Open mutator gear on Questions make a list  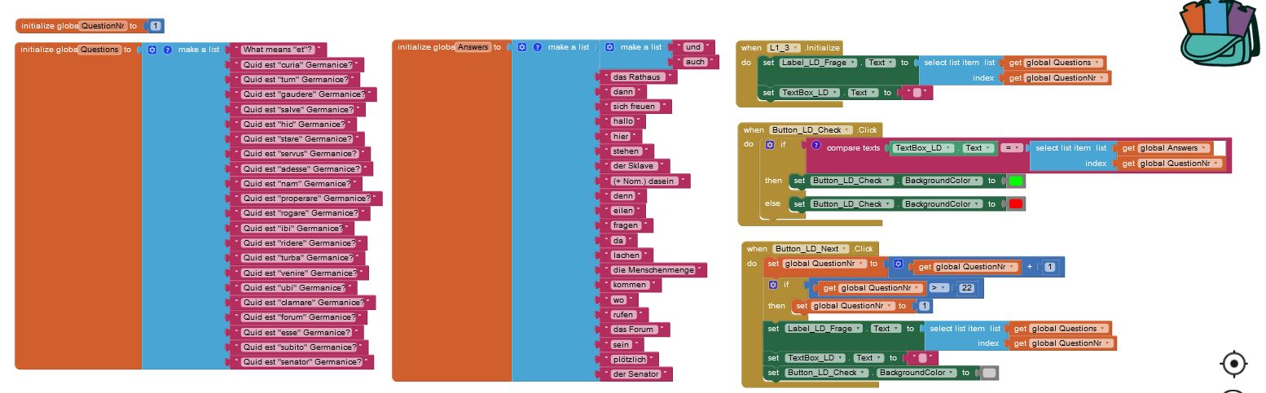pos(152,50)
